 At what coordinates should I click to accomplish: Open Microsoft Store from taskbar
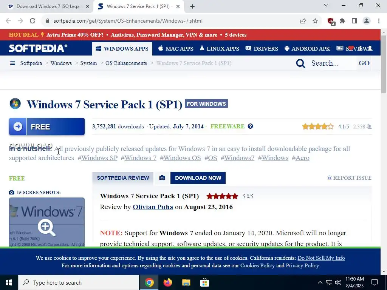point(204,282)
